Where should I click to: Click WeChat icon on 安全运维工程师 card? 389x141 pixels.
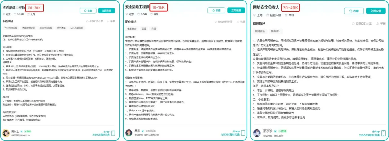216,22
